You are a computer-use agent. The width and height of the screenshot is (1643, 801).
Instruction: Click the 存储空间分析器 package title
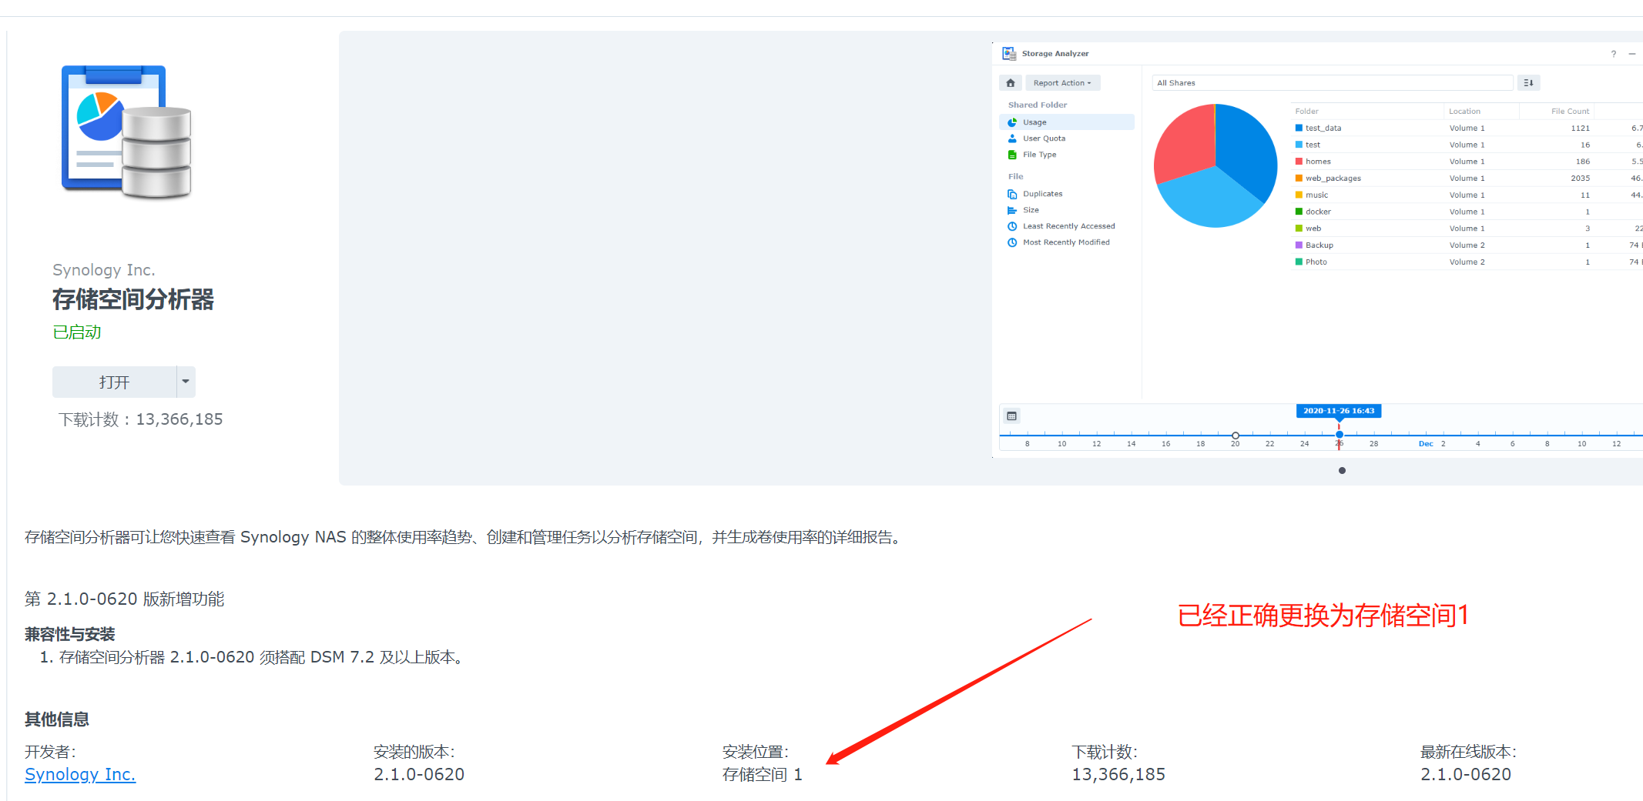(x=133, y=299)
